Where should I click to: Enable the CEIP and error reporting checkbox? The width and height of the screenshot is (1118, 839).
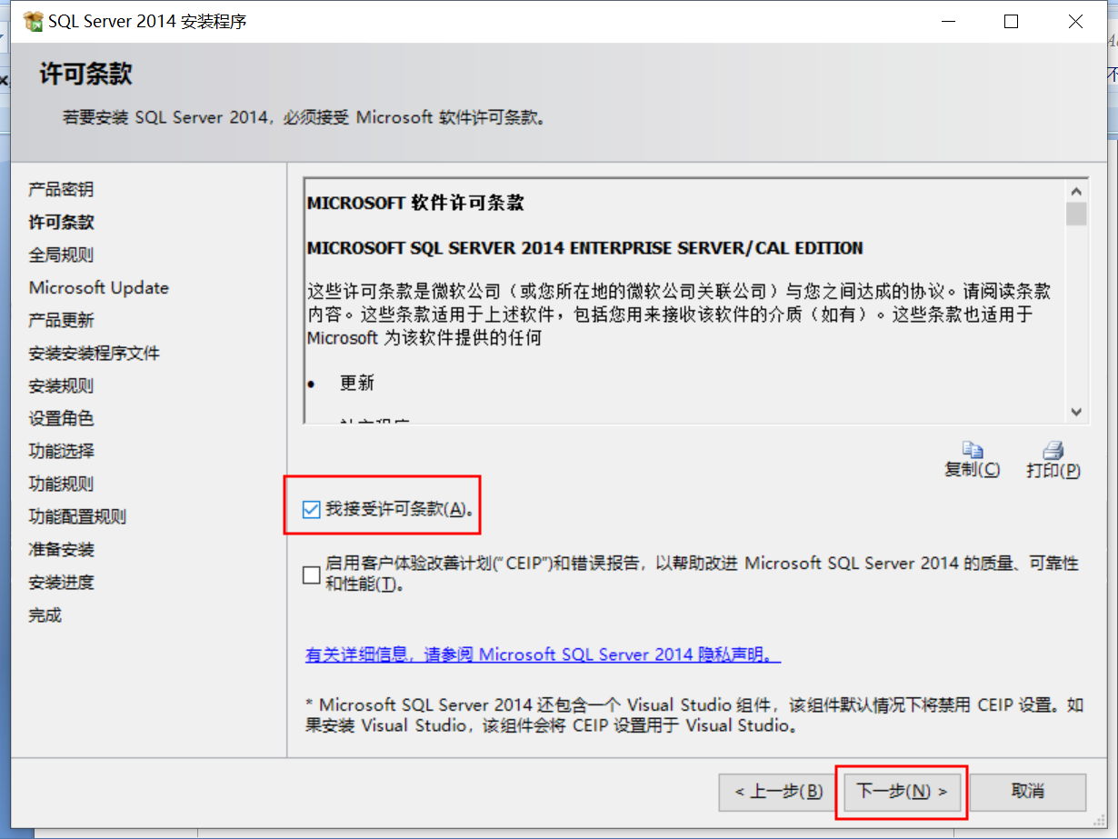point(312,574)
